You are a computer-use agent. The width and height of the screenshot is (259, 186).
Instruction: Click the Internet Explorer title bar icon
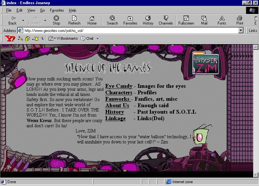click(x=3, y=3)
